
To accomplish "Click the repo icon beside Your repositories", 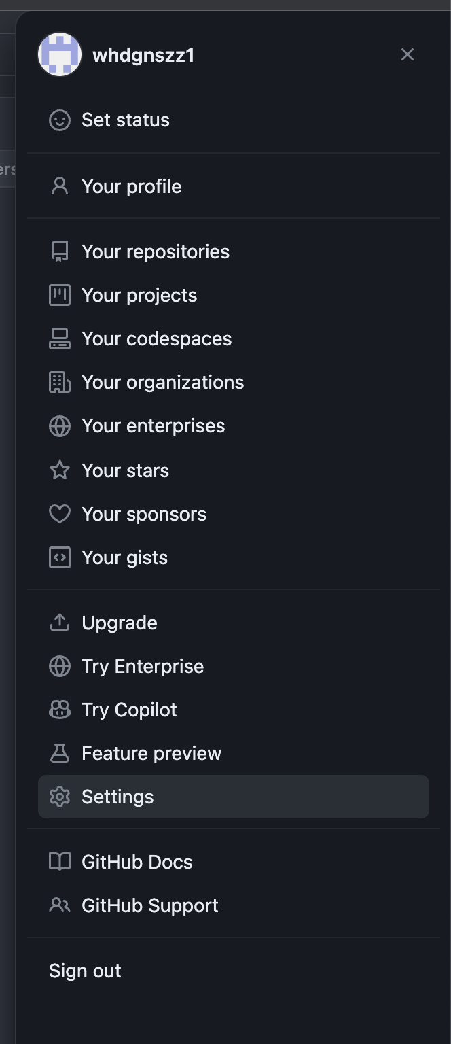I will point(60,251).
